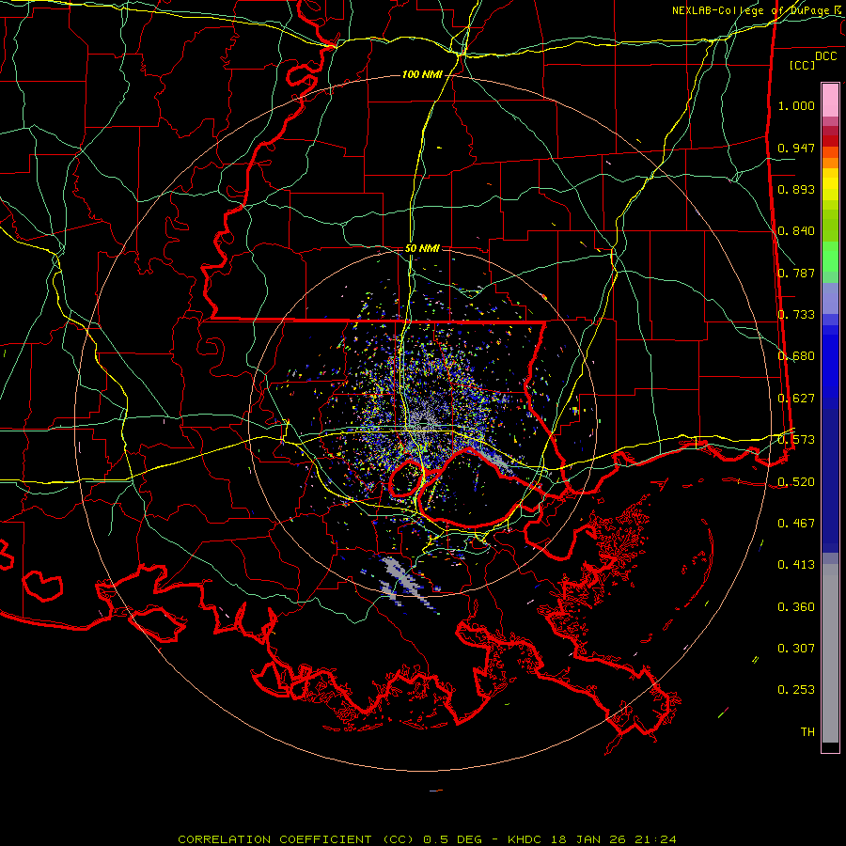Select the 0.733 scale value
This screenshot has width=846, height=846.
point(796,315)
